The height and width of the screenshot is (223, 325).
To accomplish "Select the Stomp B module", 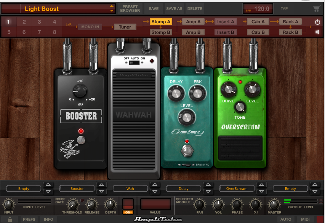I will (x=161, y=32).
